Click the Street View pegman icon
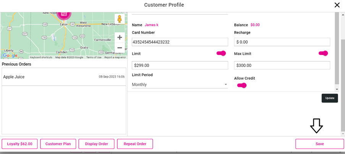The height and width of the screenshot is (154, 345). point(120,19)
